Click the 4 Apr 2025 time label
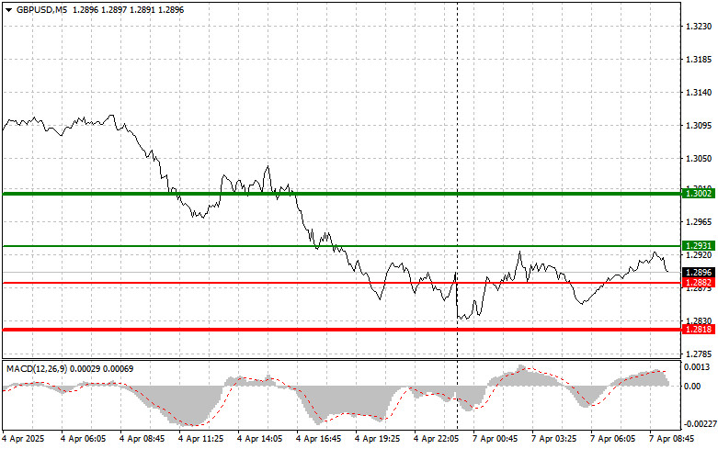The image size is (718, 449). coord(23,439)
